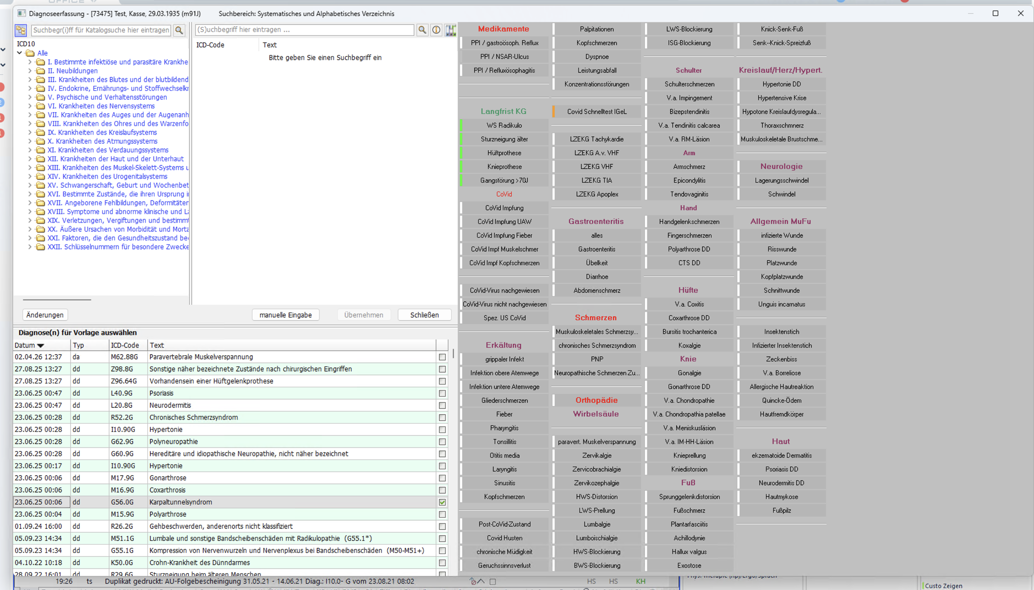Viewport: 1034px width, 590px height.
Task: Tick checkbox for Paravertebrale Muskelverspannung
Action: (x=442, y=357)
